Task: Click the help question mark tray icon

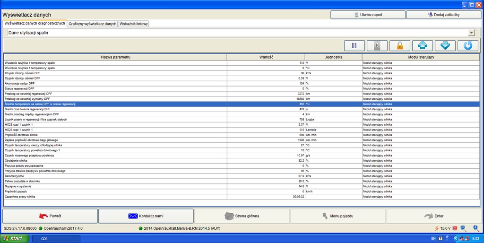Action: click(x=440, y=239)
